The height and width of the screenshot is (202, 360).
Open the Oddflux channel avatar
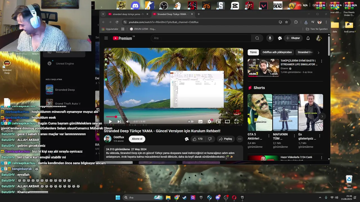107,139
